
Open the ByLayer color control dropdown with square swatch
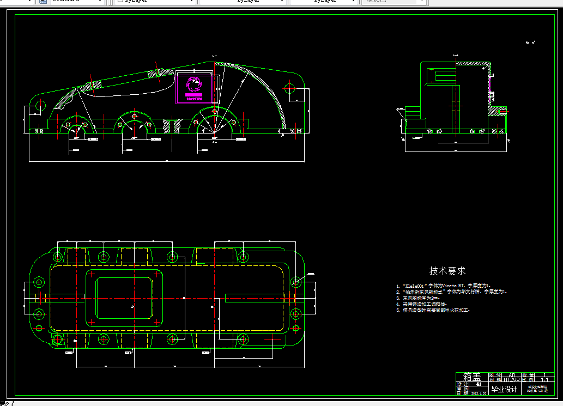(x=155, y=2)
